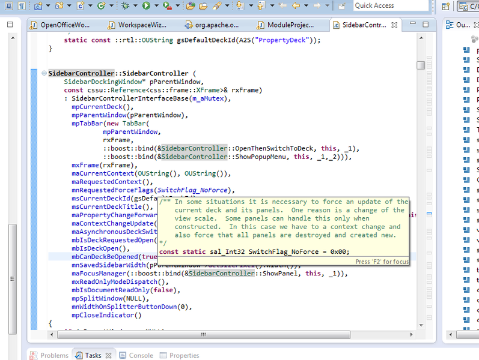The width and height of the screenshot is (479, 360).
Task: Close the SidebarContr... editor tab
Action: (394, 25)
